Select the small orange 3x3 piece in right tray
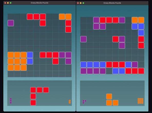The width and height of the screenshot is (152, 113). [x=140, y=101]
